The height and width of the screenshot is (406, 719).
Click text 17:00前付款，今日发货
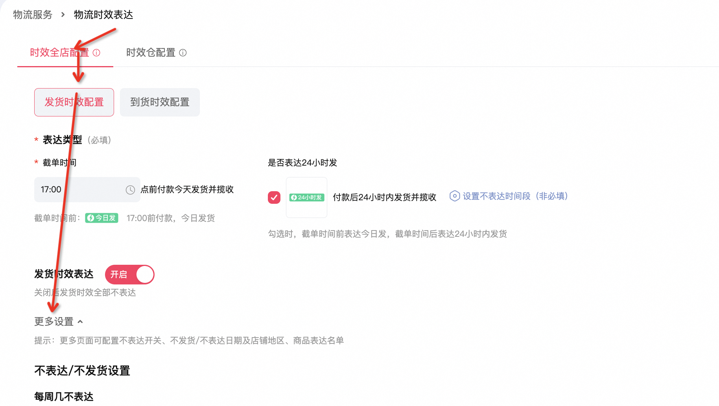tap(171, 218)
